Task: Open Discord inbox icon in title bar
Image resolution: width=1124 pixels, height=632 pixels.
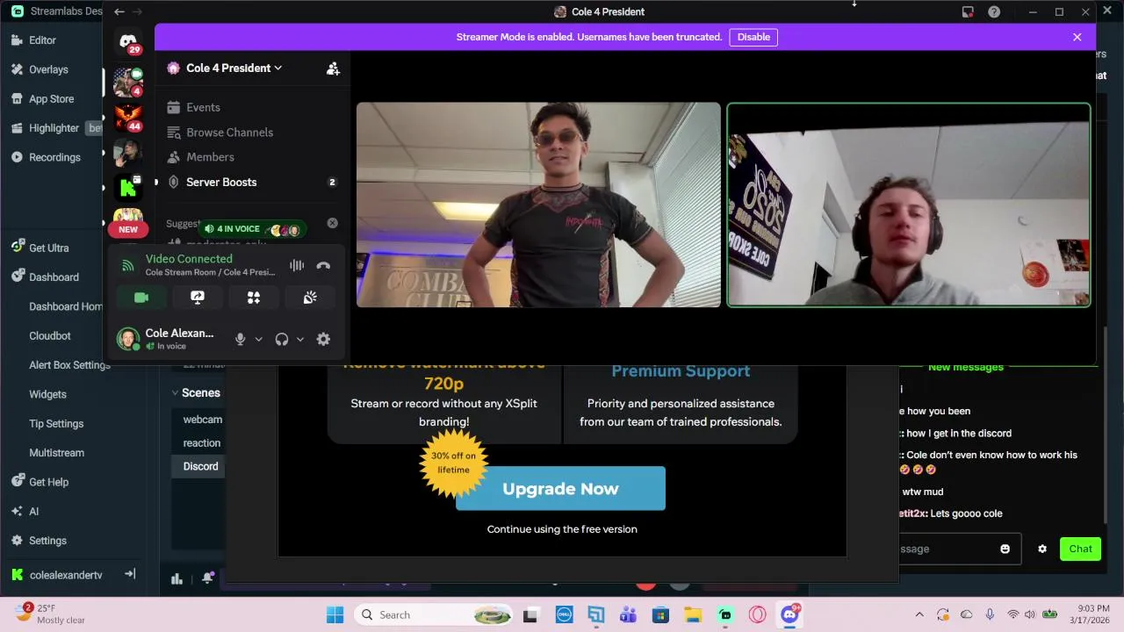Action: [968, 12]
